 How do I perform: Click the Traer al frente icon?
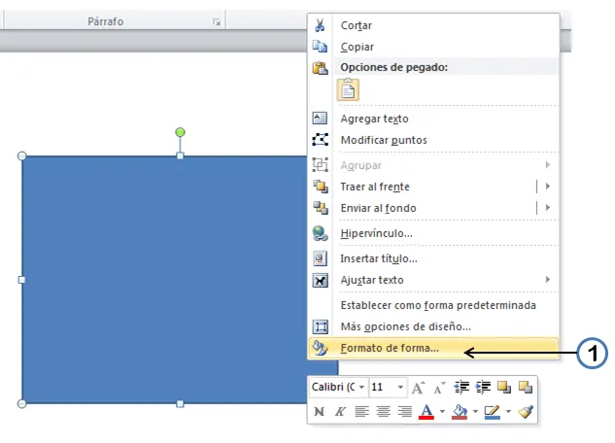pos(320,187)
